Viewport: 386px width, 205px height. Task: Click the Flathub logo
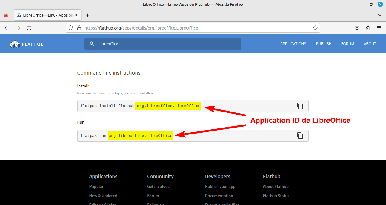[27, 44]
